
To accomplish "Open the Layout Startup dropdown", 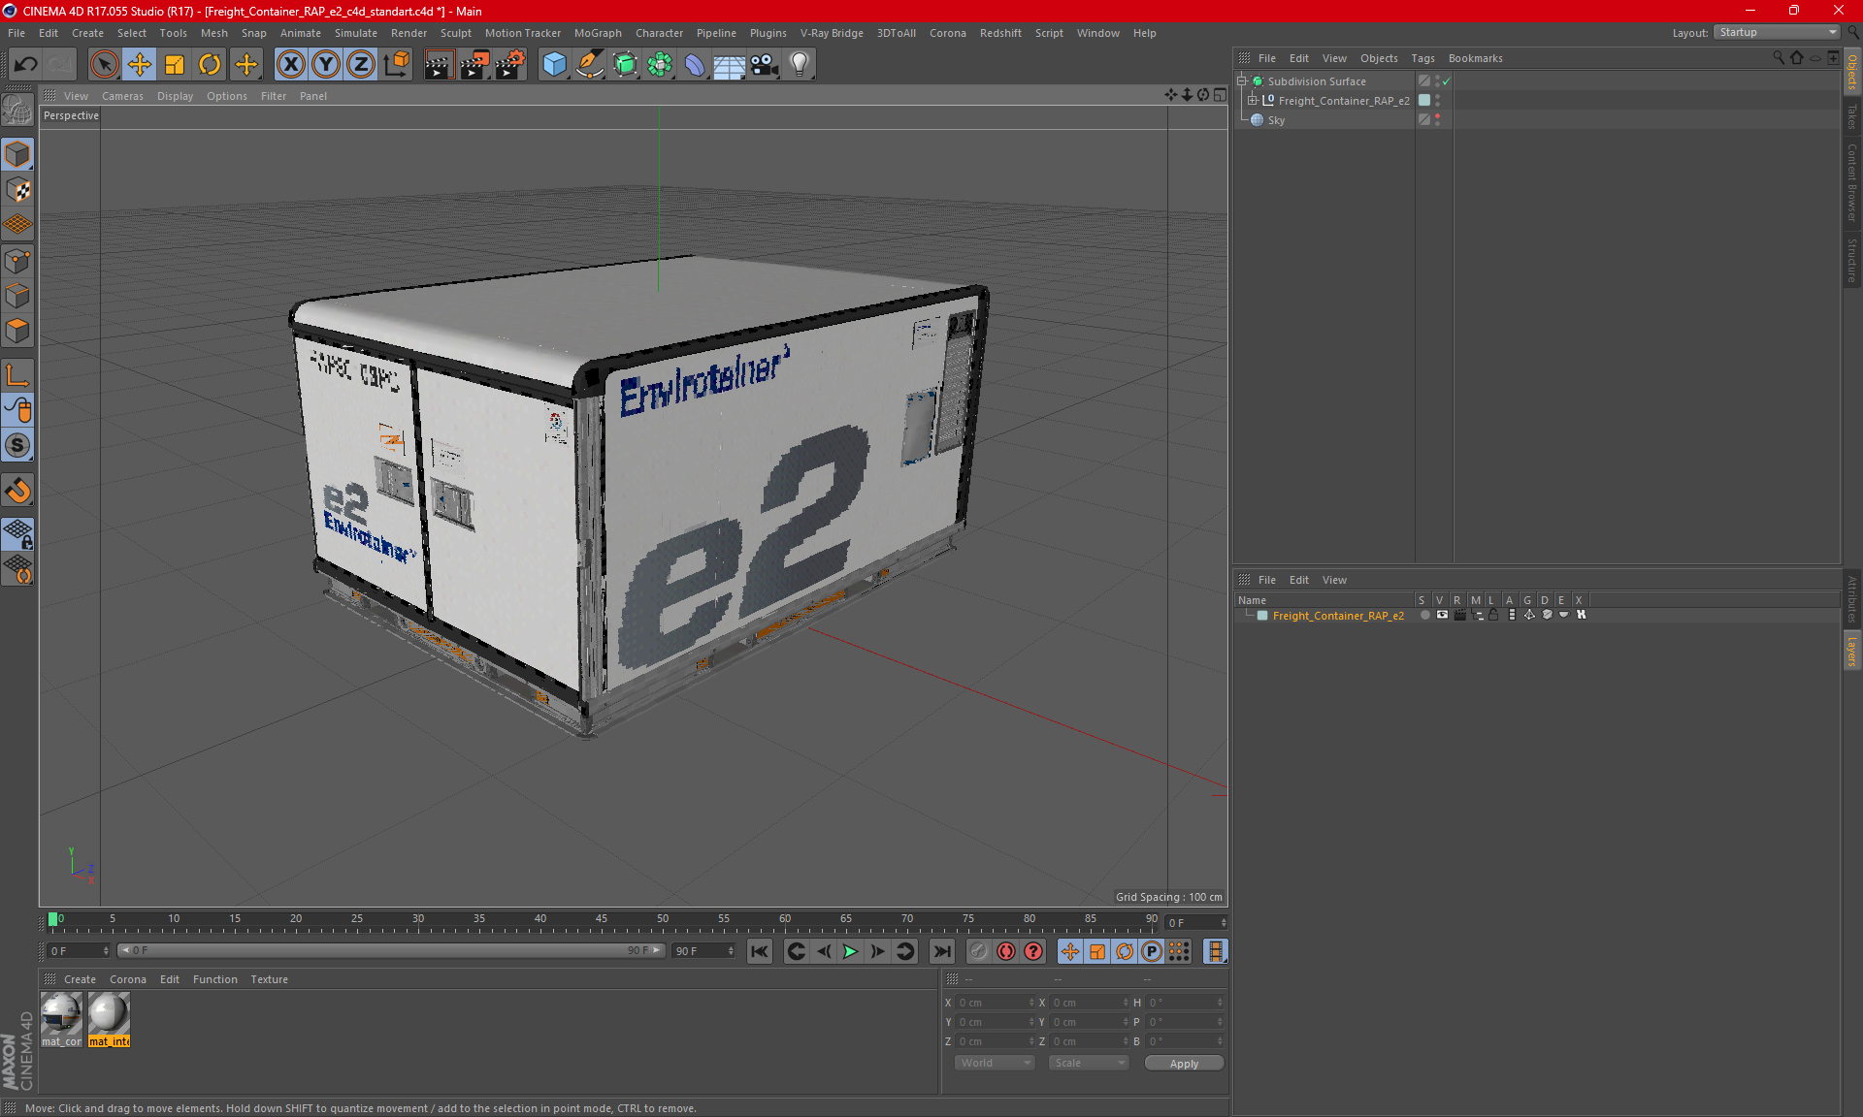I will (x=1777, y=32).
